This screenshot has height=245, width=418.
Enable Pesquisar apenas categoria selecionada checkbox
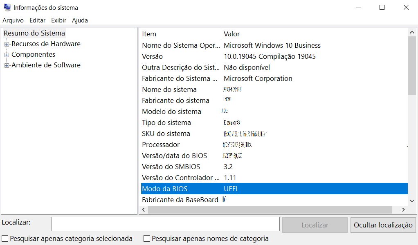coord(5,238)
